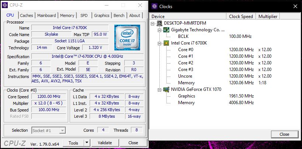Click the 4006.80 MHz GPU memory clock value
The height and width of the screenshot is (149, 302).
click(x=241, y=103)
